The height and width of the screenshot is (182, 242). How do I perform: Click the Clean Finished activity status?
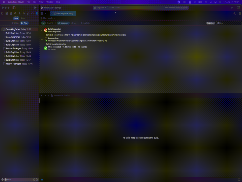175,8
